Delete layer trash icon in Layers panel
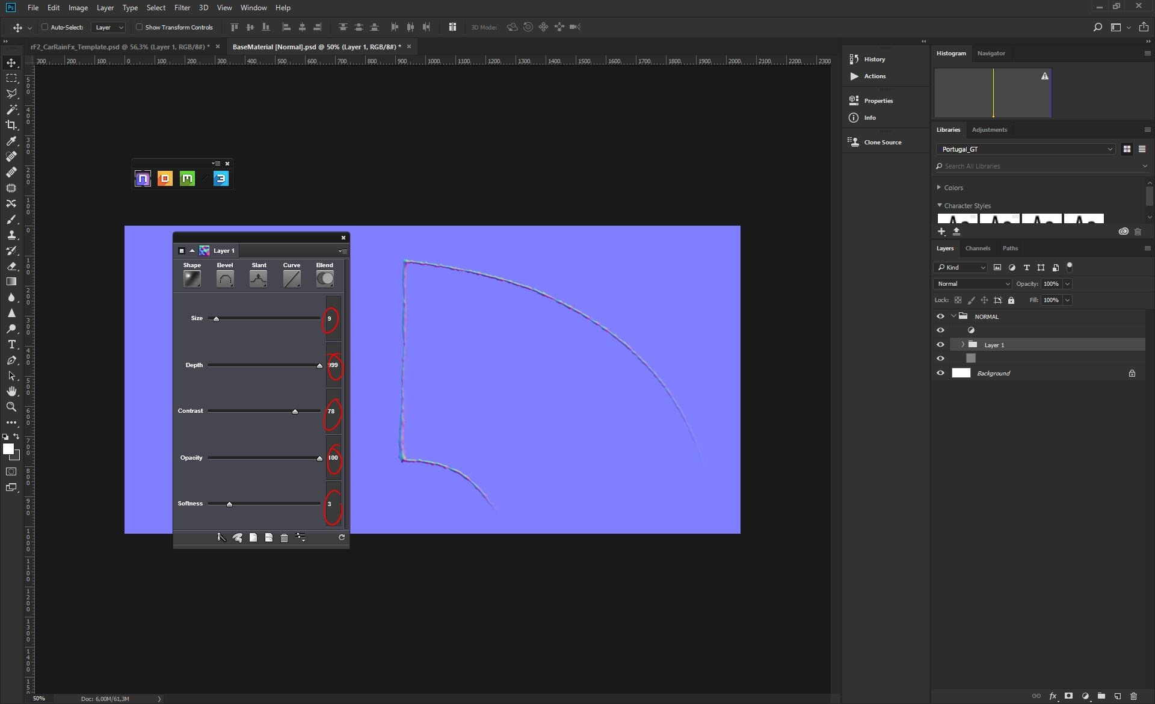This screenshot has width=1155, height=704. point(1134,696)
